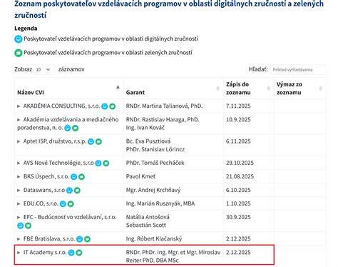338x267 pixels.
Task: Click blue icon next to EDU.CO
Action: point(63,204)
